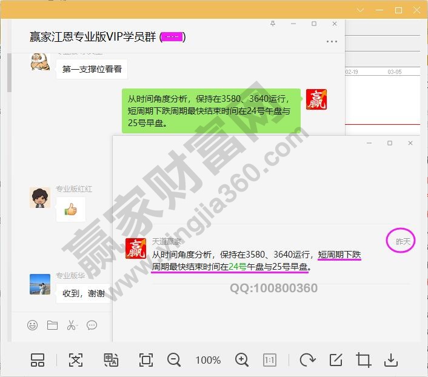Click the translate image icon

point(110,360)
